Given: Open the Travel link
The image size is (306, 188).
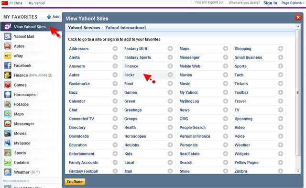Looking at the screenshot, I should point(240,101).
